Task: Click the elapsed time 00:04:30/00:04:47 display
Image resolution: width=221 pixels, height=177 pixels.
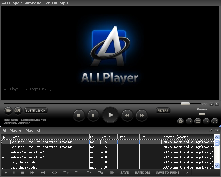Action: (x=17, y=123)
